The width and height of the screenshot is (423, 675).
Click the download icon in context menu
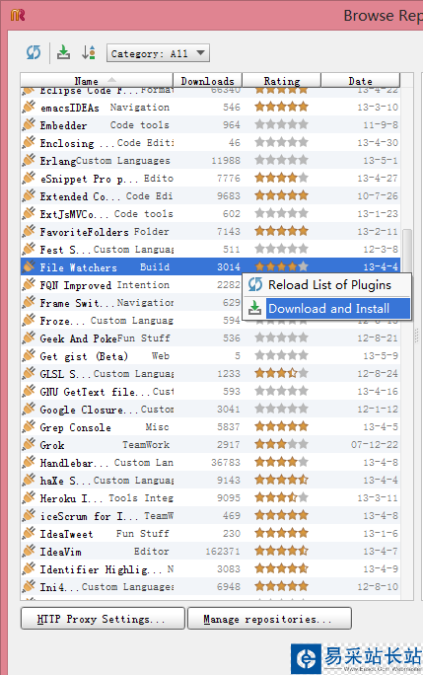point(254,308)
